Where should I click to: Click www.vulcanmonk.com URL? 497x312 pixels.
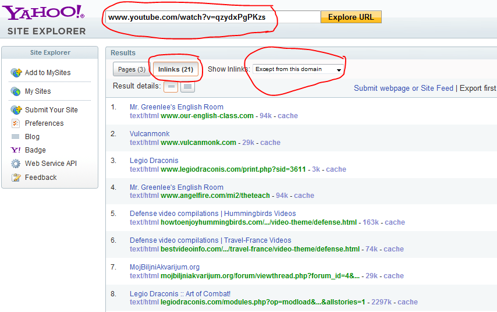pyautogui.click(x=198, y=143)
